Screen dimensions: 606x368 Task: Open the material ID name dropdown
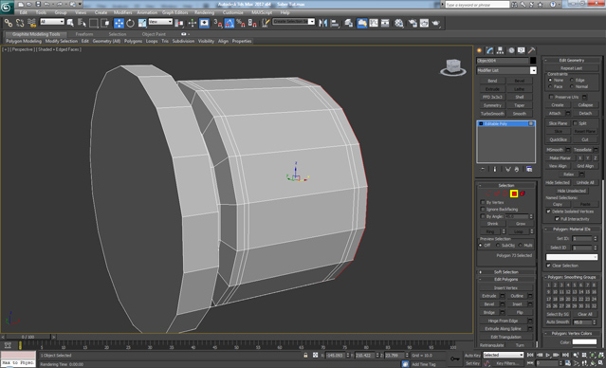572,257
